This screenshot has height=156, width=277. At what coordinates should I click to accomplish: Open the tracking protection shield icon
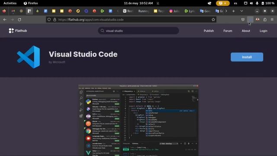pos(49,19)
